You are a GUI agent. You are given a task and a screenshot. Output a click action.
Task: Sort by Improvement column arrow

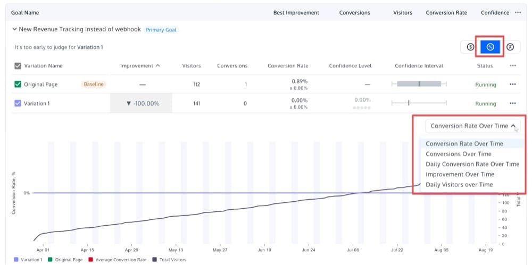click(157, 66)
